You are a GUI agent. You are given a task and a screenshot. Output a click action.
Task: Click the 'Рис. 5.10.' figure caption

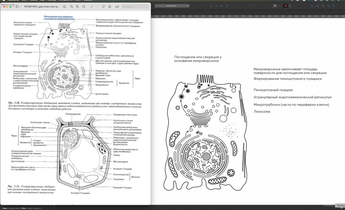75,106
